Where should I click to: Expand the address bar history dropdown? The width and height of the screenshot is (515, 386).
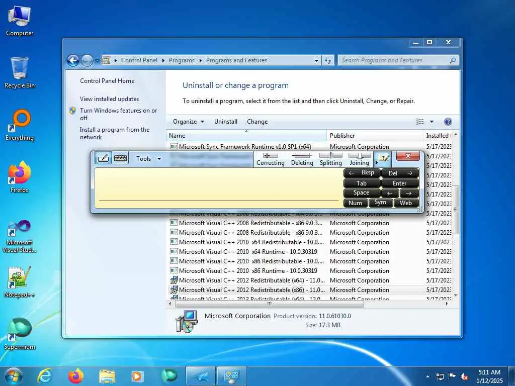316,60
